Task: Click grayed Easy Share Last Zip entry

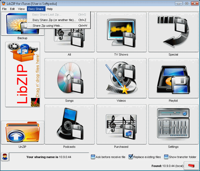Action: pyautogui.click(x=59, y=15)
